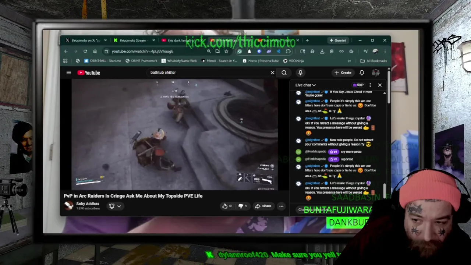Open more actions three-dot under video

(x=281, y=206)
